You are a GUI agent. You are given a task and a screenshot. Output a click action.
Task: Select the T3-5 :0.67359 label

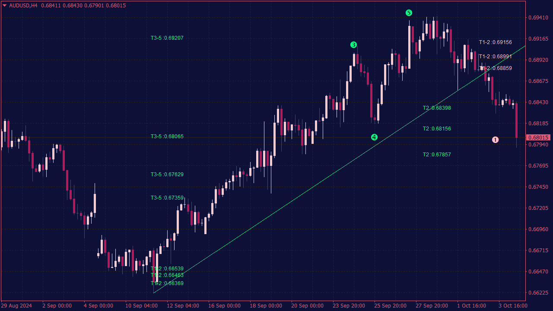tap(167, 198)
